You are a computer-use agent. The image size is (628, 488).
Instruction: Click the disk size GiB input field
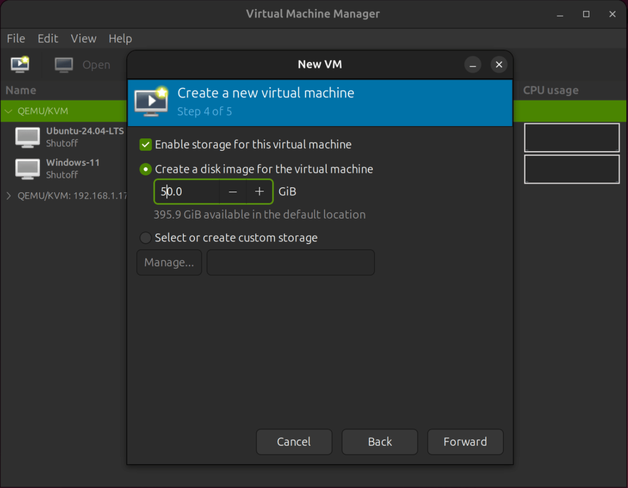point(187,192)
